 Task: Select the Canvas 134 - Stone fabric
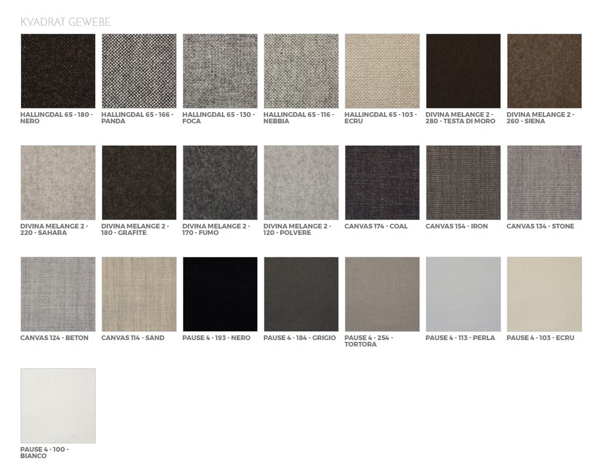[x=544, y=182]
